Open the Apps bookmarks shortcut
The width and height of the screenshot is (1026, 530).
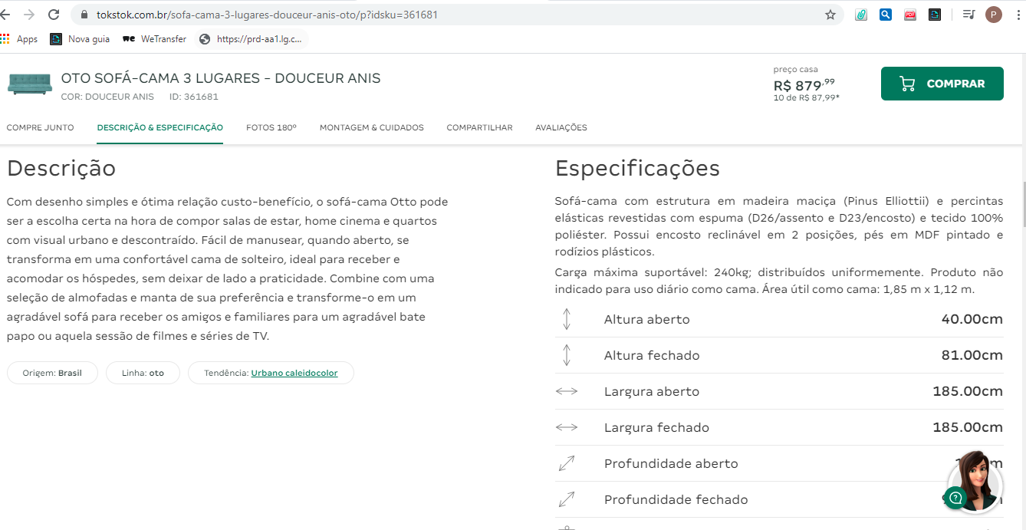(x=19, y=39)
